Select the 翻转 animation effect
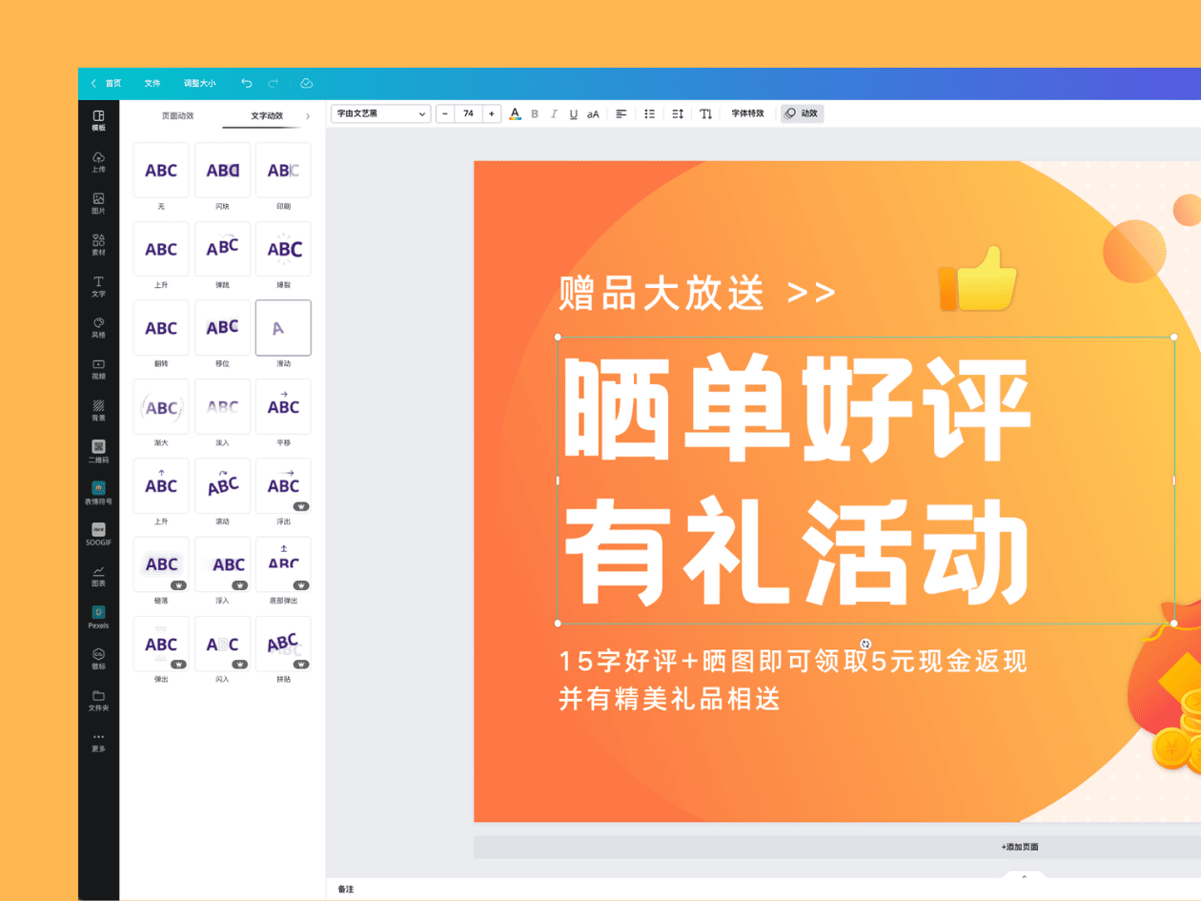Screen dimensions: 1201x901 pyautogui.click(x=161, y=328)
